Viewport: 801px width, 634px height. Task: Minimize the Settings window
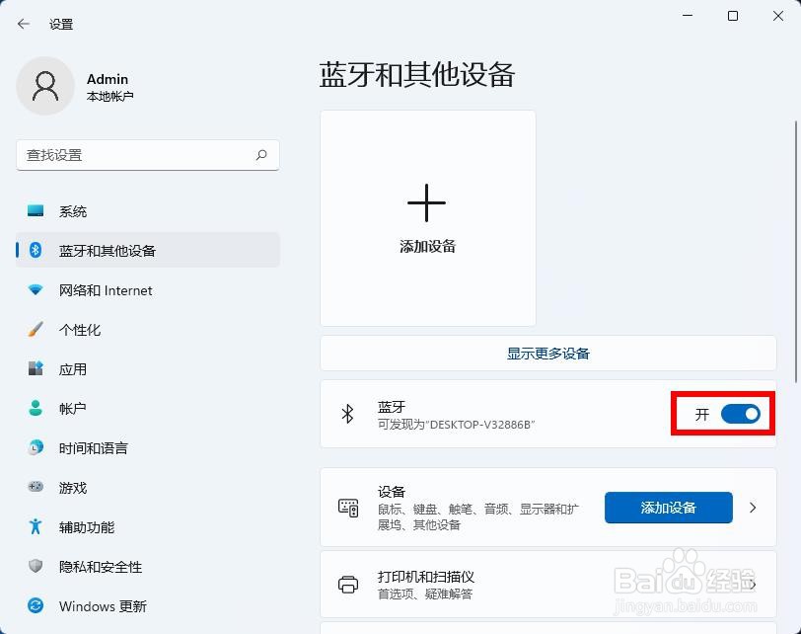click(688, 16)
